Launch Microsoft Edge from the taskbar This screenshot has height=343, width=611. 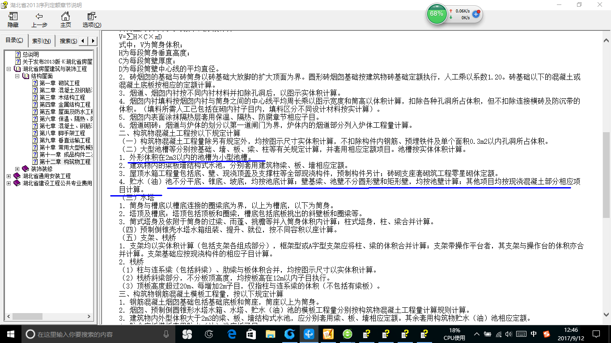point(232,334)
